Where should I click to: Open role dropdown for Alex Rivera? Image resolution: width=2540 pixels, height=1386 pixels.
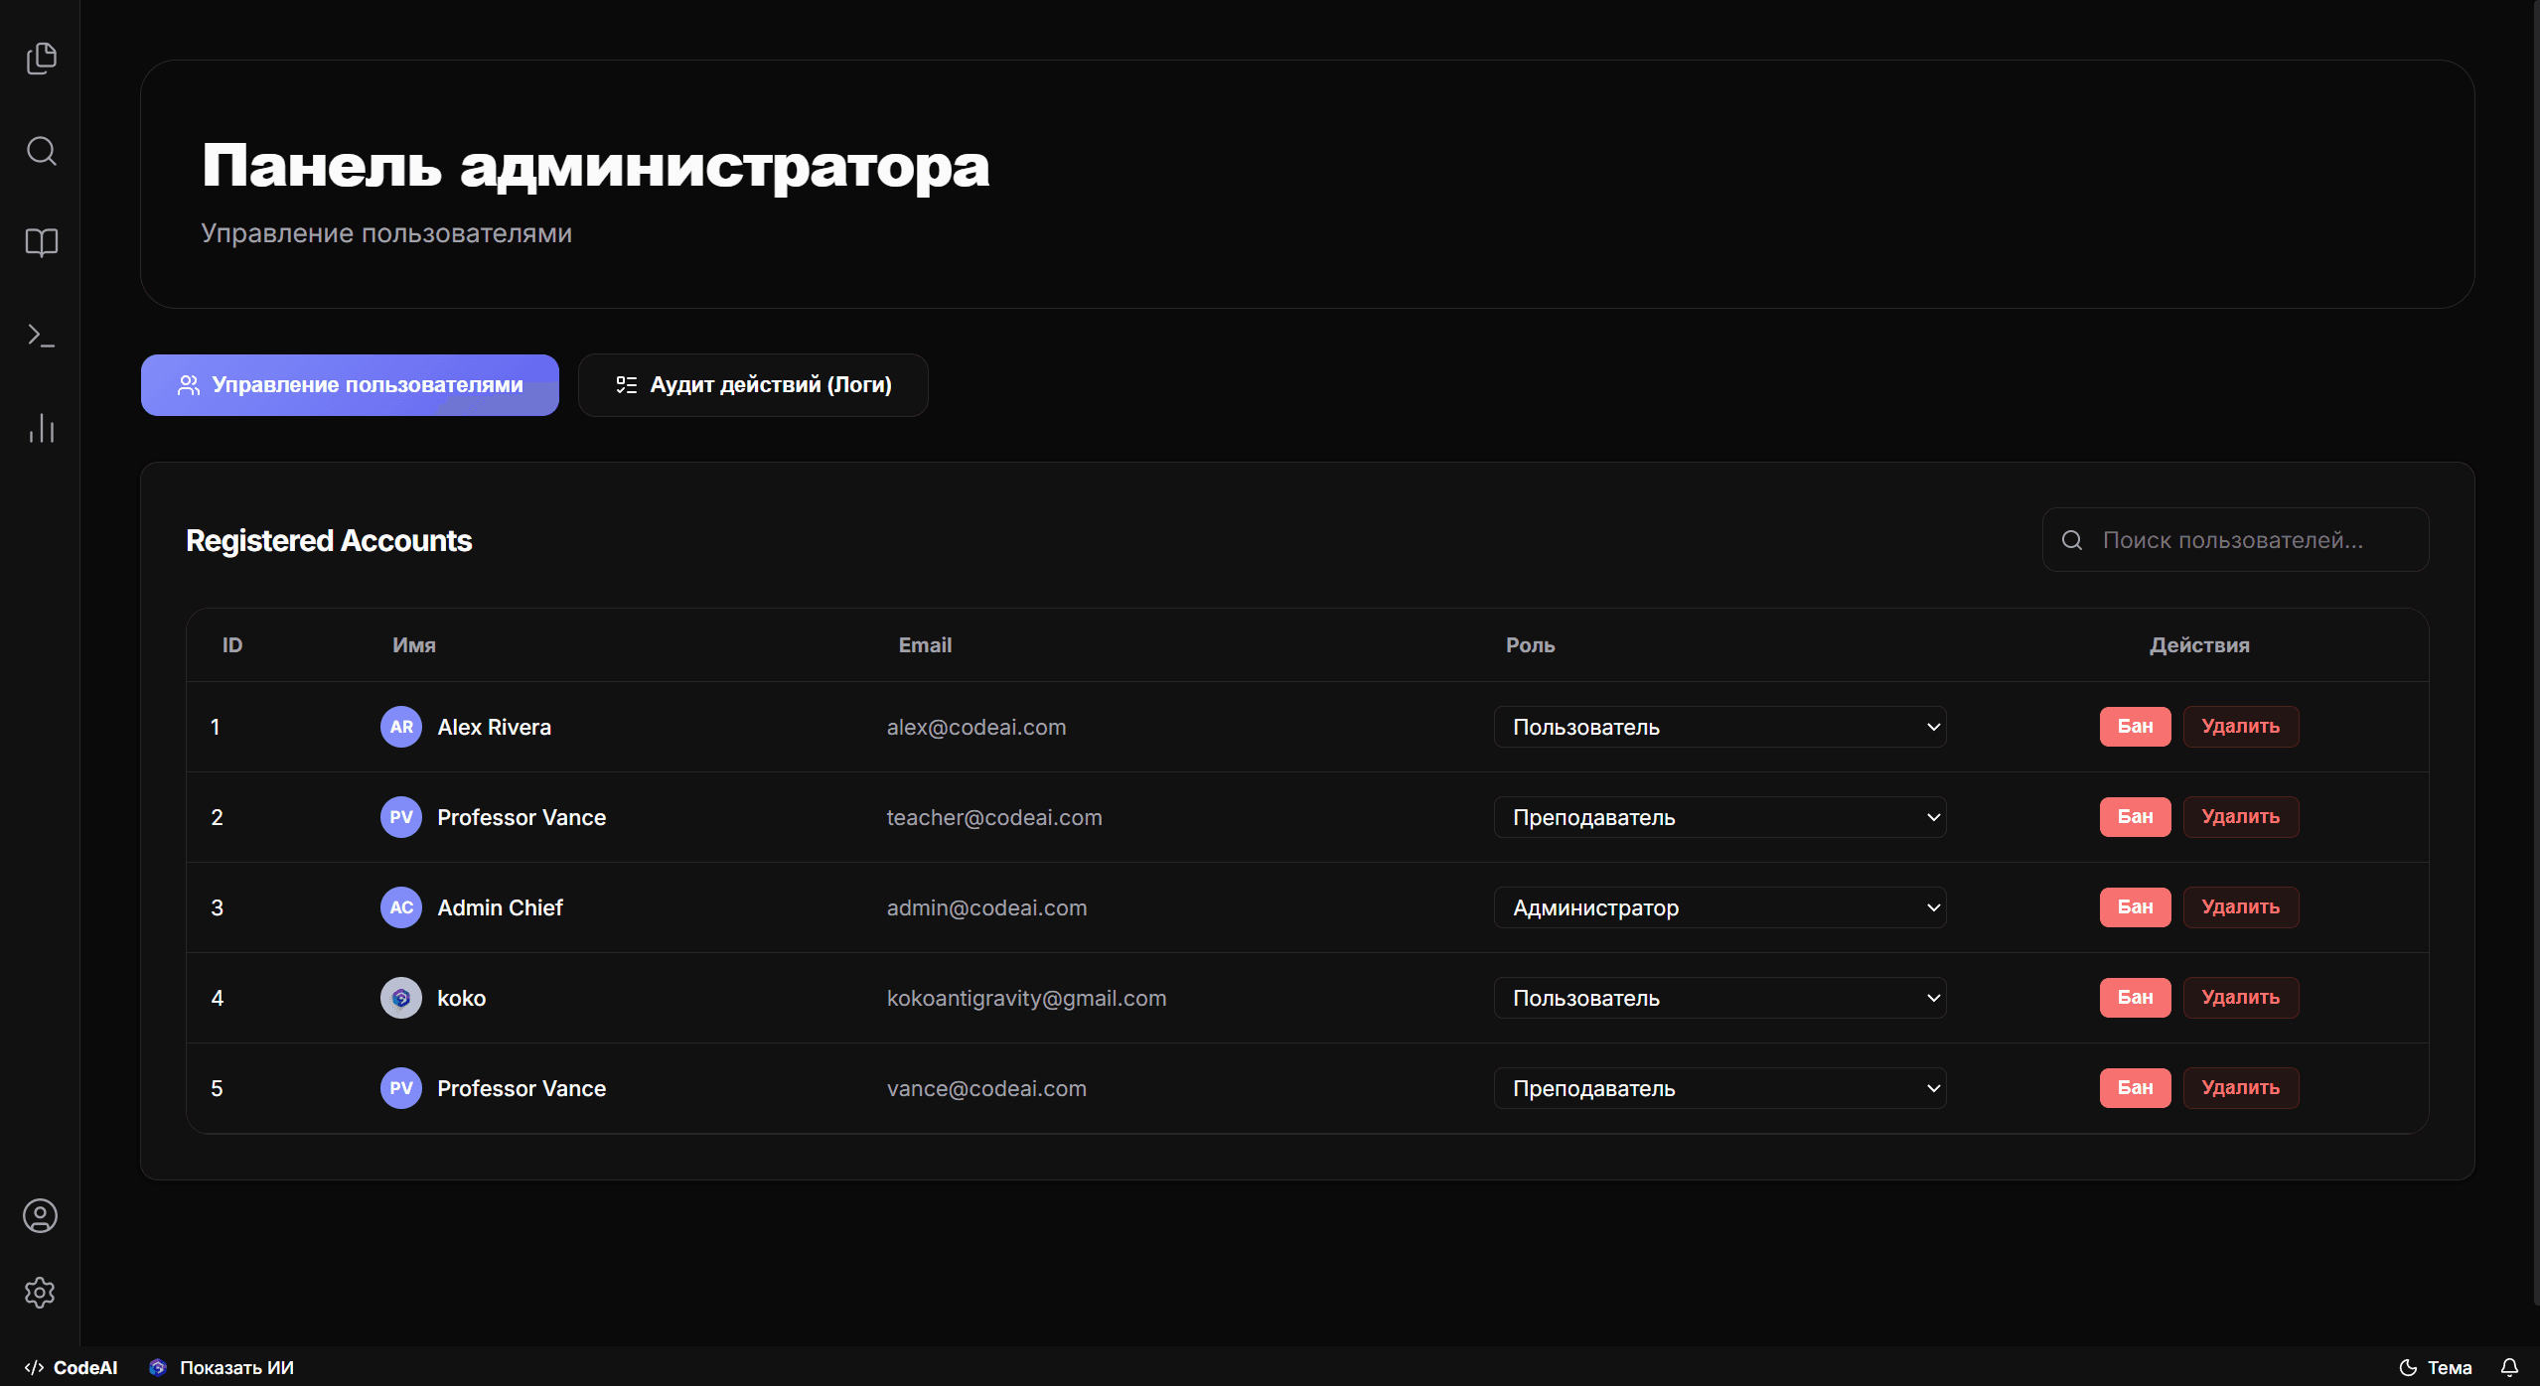(x=1719, y=727)
